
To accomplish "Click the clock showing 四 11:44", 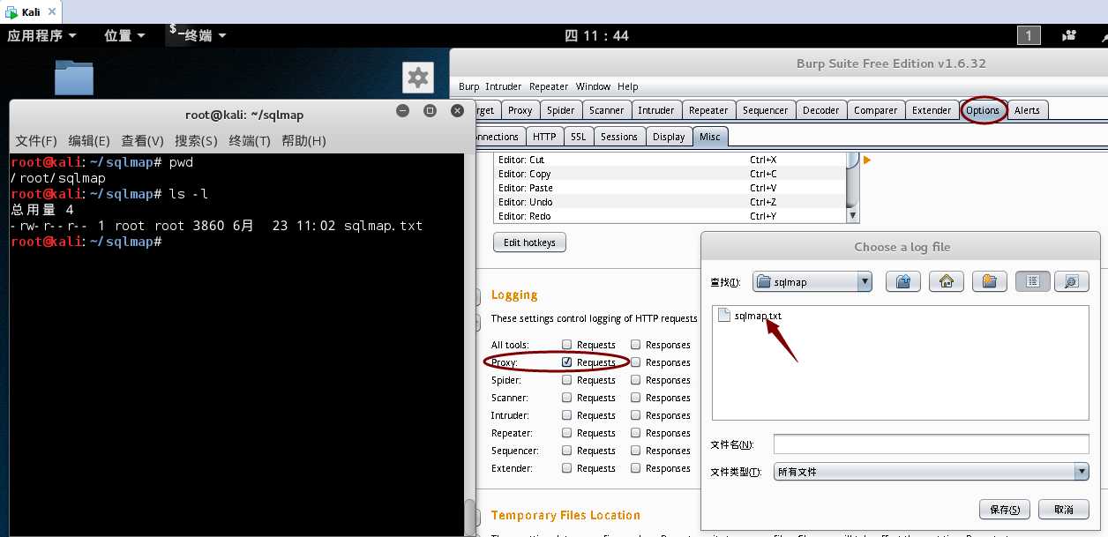I will [x=596, y=35].
